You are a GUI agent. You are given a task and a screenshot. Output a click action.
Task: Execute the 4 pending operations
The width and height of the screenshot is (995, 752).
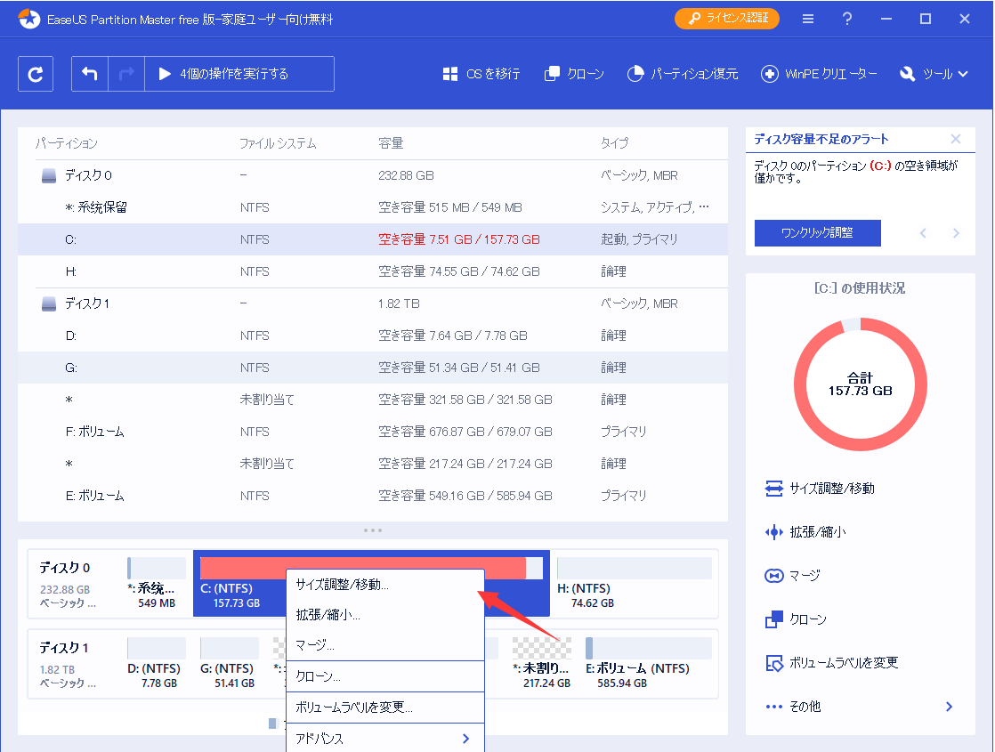point(240,74)
